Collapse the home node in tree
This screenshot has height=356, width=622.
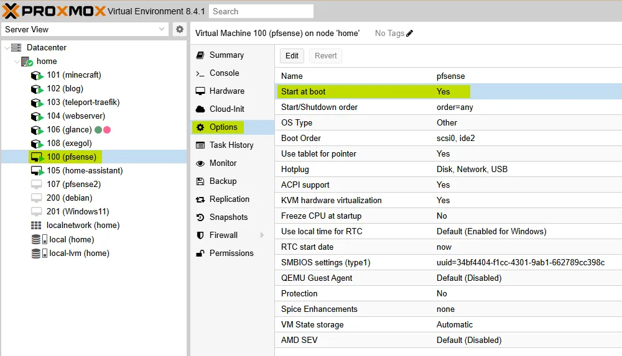coord(17,62)
